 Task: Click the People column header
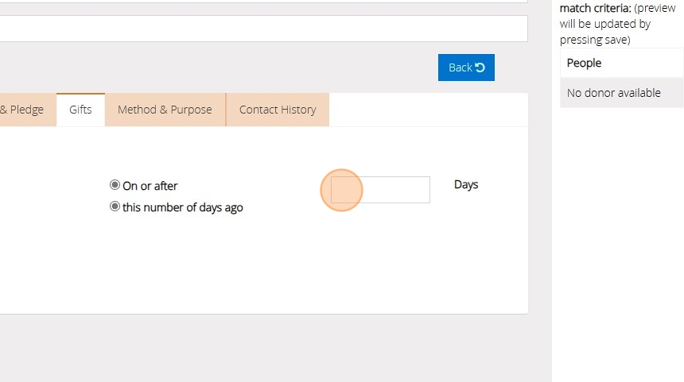tap(584, 63)
